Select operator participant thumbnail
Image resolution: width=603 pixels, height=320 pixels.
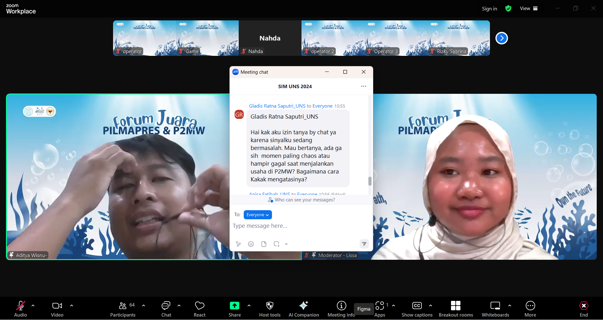[144, 38]
